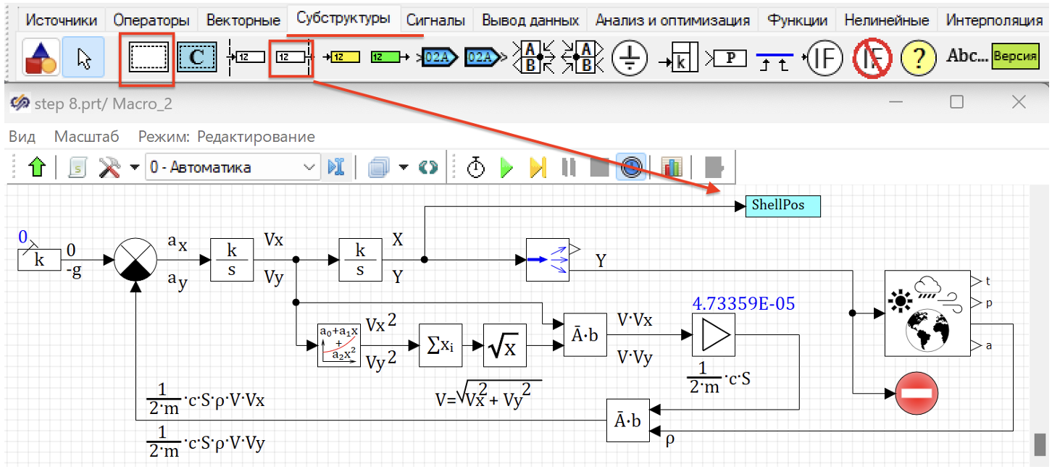Select the square root block

tap(505, 347)
